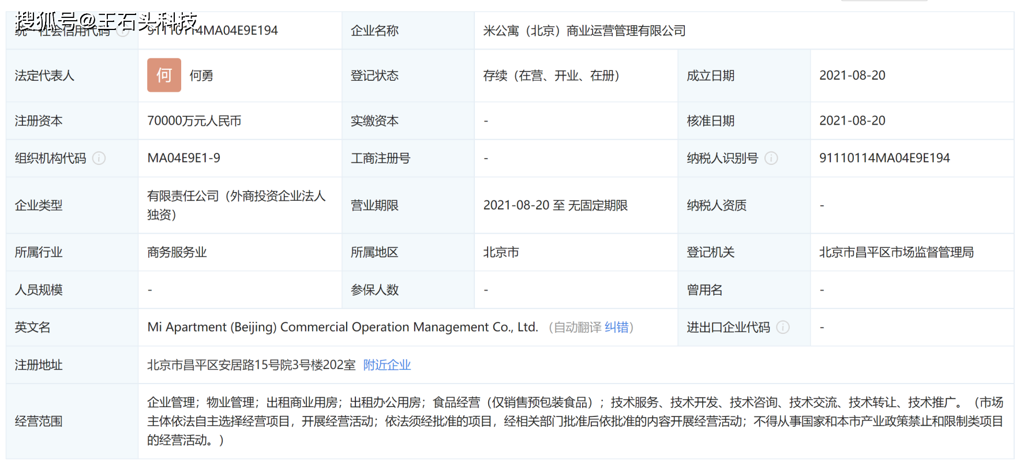Image resolution: width=1020 pixels, height=466 pixels.
Task: Click the 英文名 label
Action: [32, 327]
